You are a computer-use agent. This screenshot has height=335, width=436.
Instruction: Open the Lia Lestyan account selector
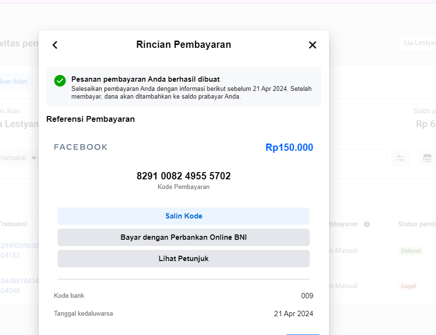(417, 43)
